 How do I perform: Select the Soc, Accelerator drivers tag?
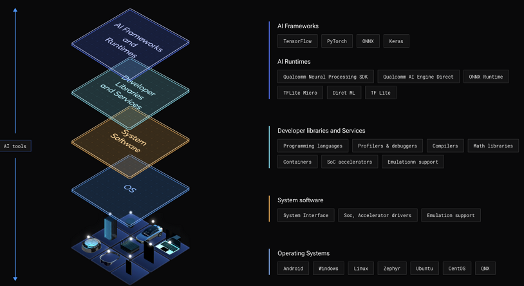click(x=378, y=215)
